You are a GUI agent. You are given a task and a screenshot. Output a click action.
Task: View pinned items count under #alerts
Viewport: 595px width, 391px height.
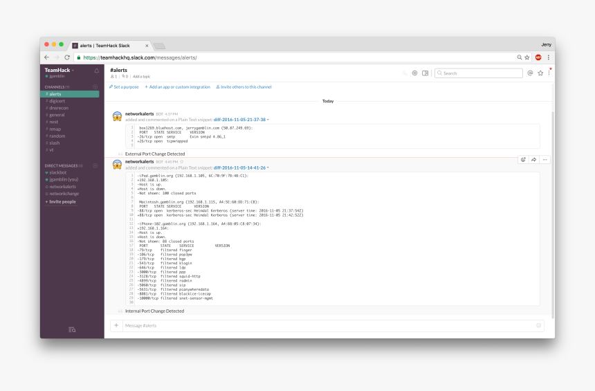pos(125,76)
